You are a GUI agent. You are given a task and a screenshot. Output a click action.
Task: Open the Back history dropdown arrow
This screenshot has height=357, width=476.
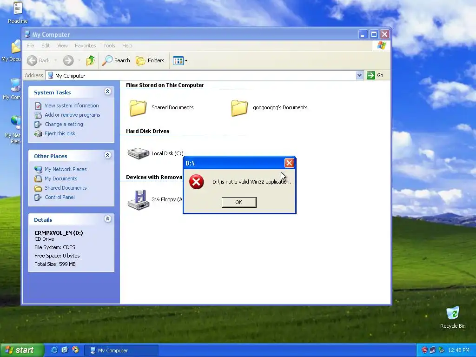click(56, 60)
